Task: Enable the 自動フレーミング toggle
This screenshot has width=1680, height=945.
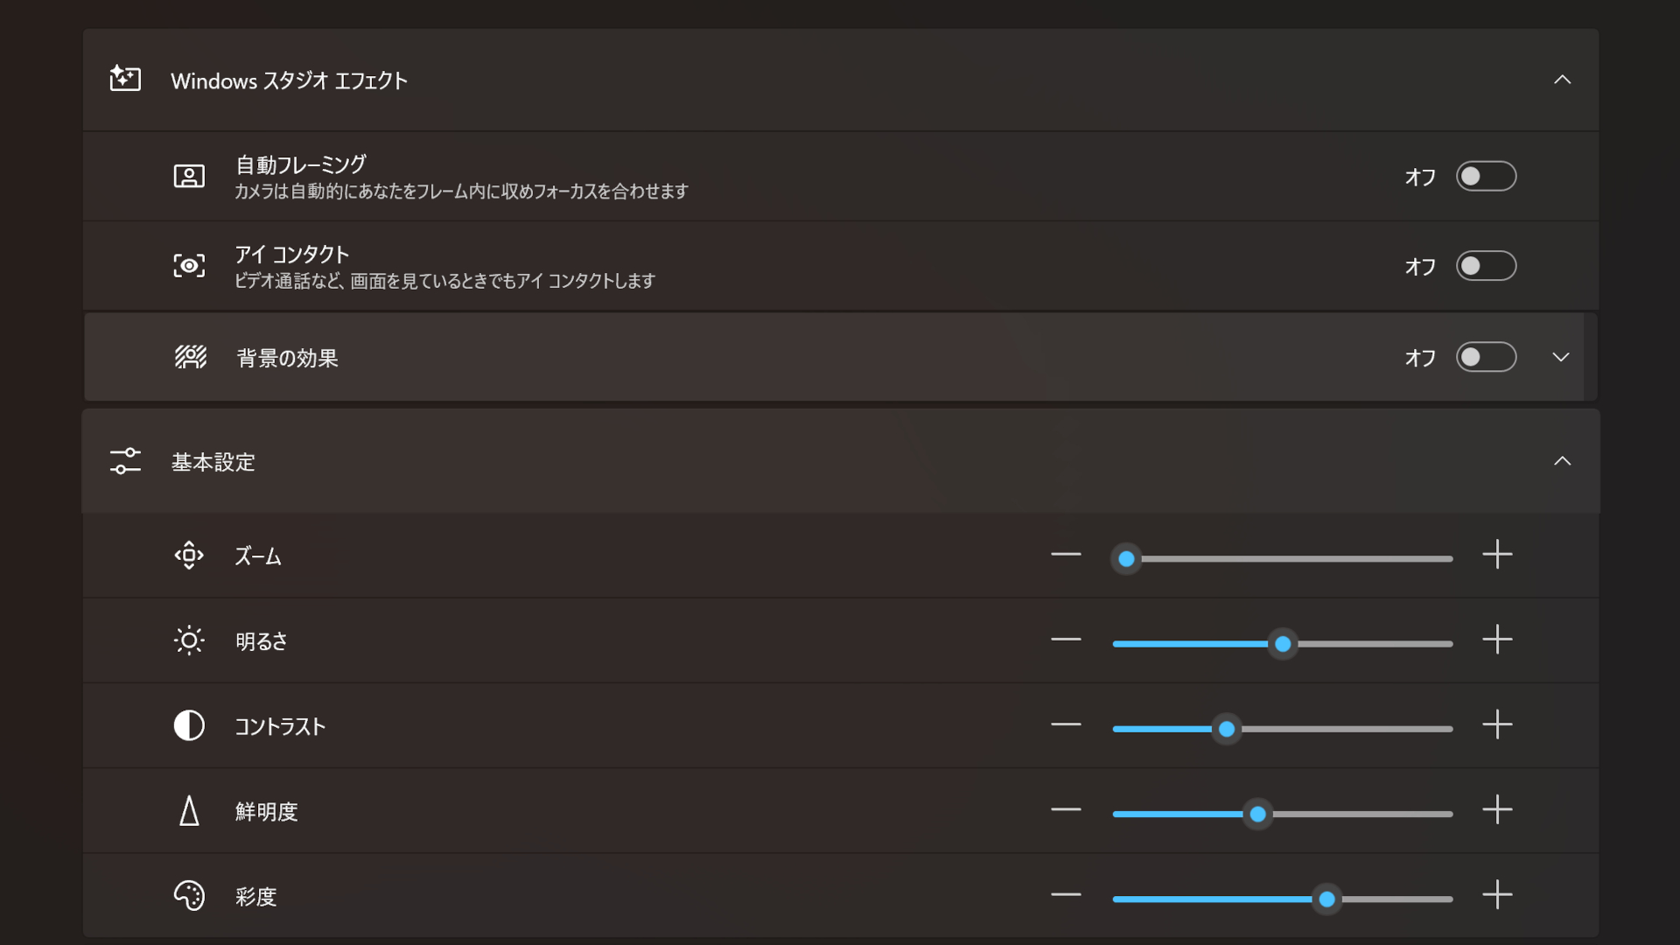Action: [1486, 177]
